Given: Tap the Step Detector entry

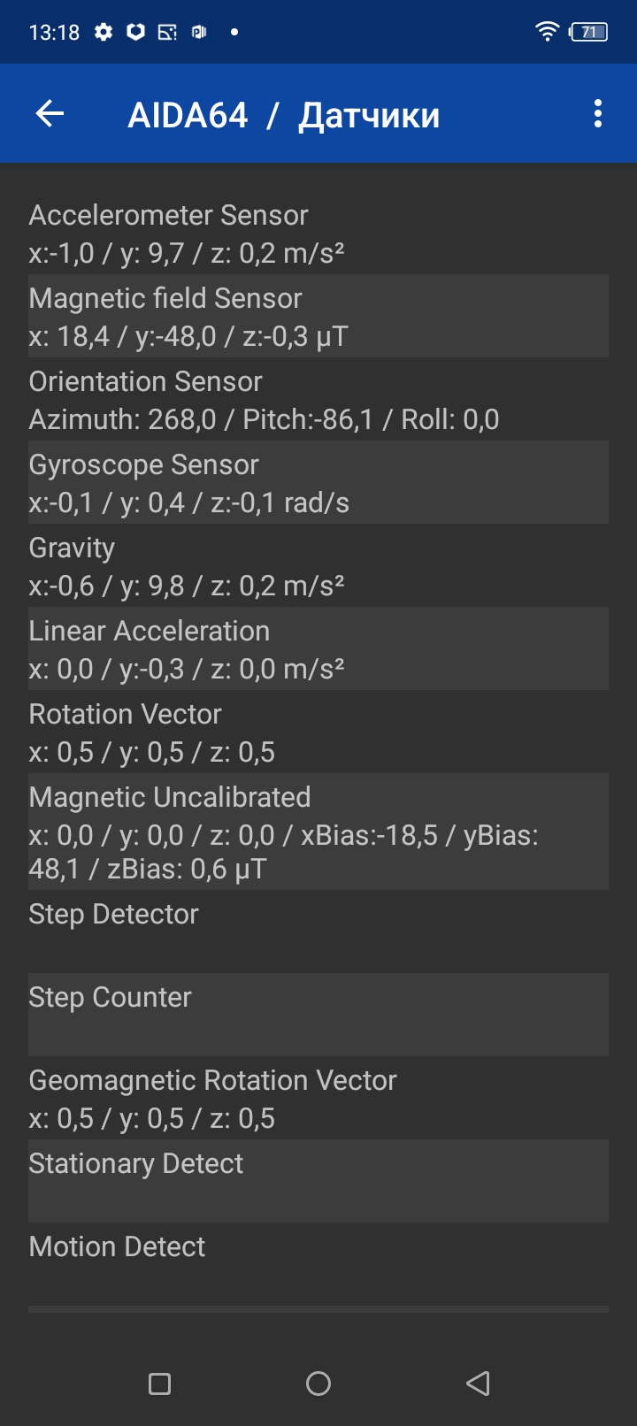Looking at the screenshot, I should (318, 931).
